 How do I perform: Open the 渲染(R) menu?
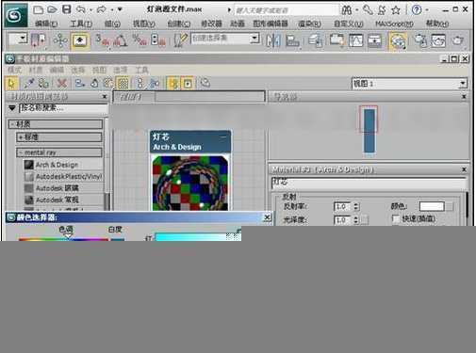pyautogui.click(x=309, y=24)
